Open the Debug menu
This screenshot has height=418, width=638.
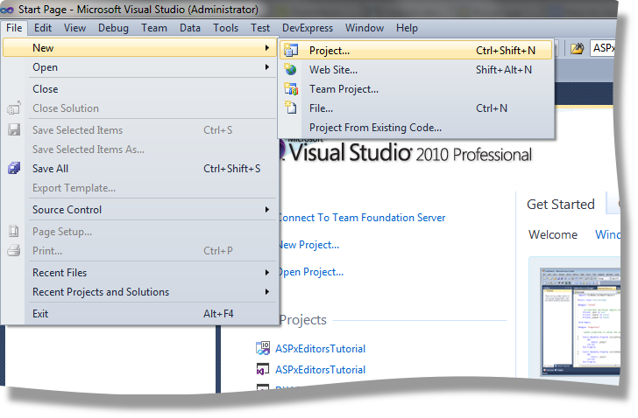pyautogui.click(x=113, y=28)
